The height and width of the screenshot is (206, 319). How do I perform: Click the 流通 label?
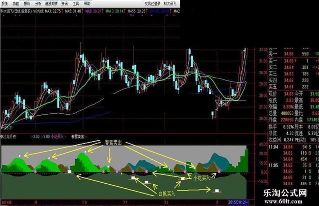pyautogui.click(x=299, y=133)
